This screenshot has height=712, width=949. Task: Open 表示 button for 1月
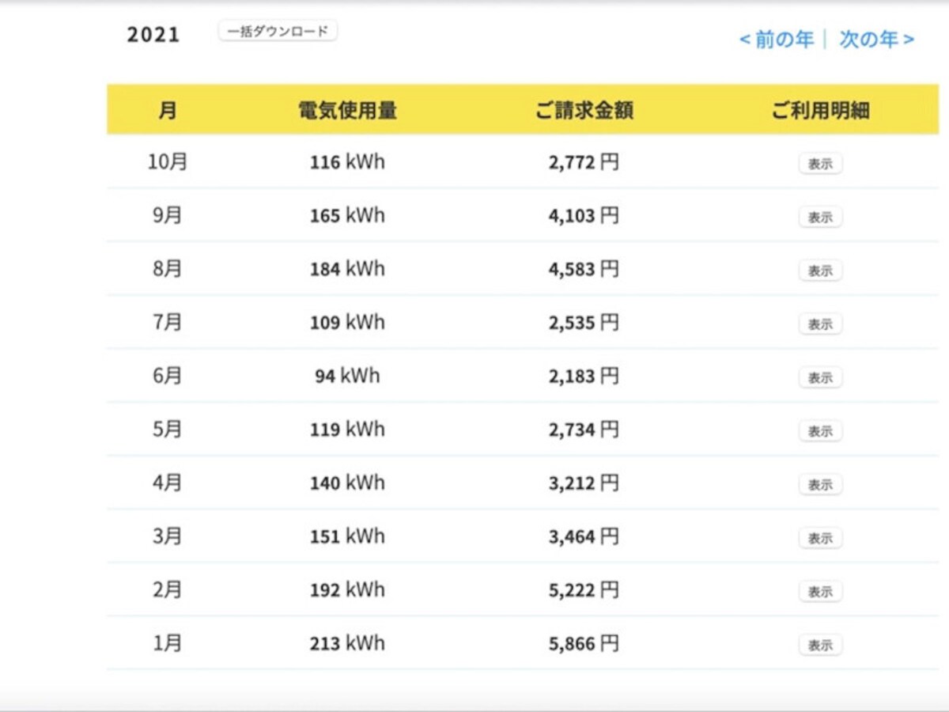click(820, 646)
